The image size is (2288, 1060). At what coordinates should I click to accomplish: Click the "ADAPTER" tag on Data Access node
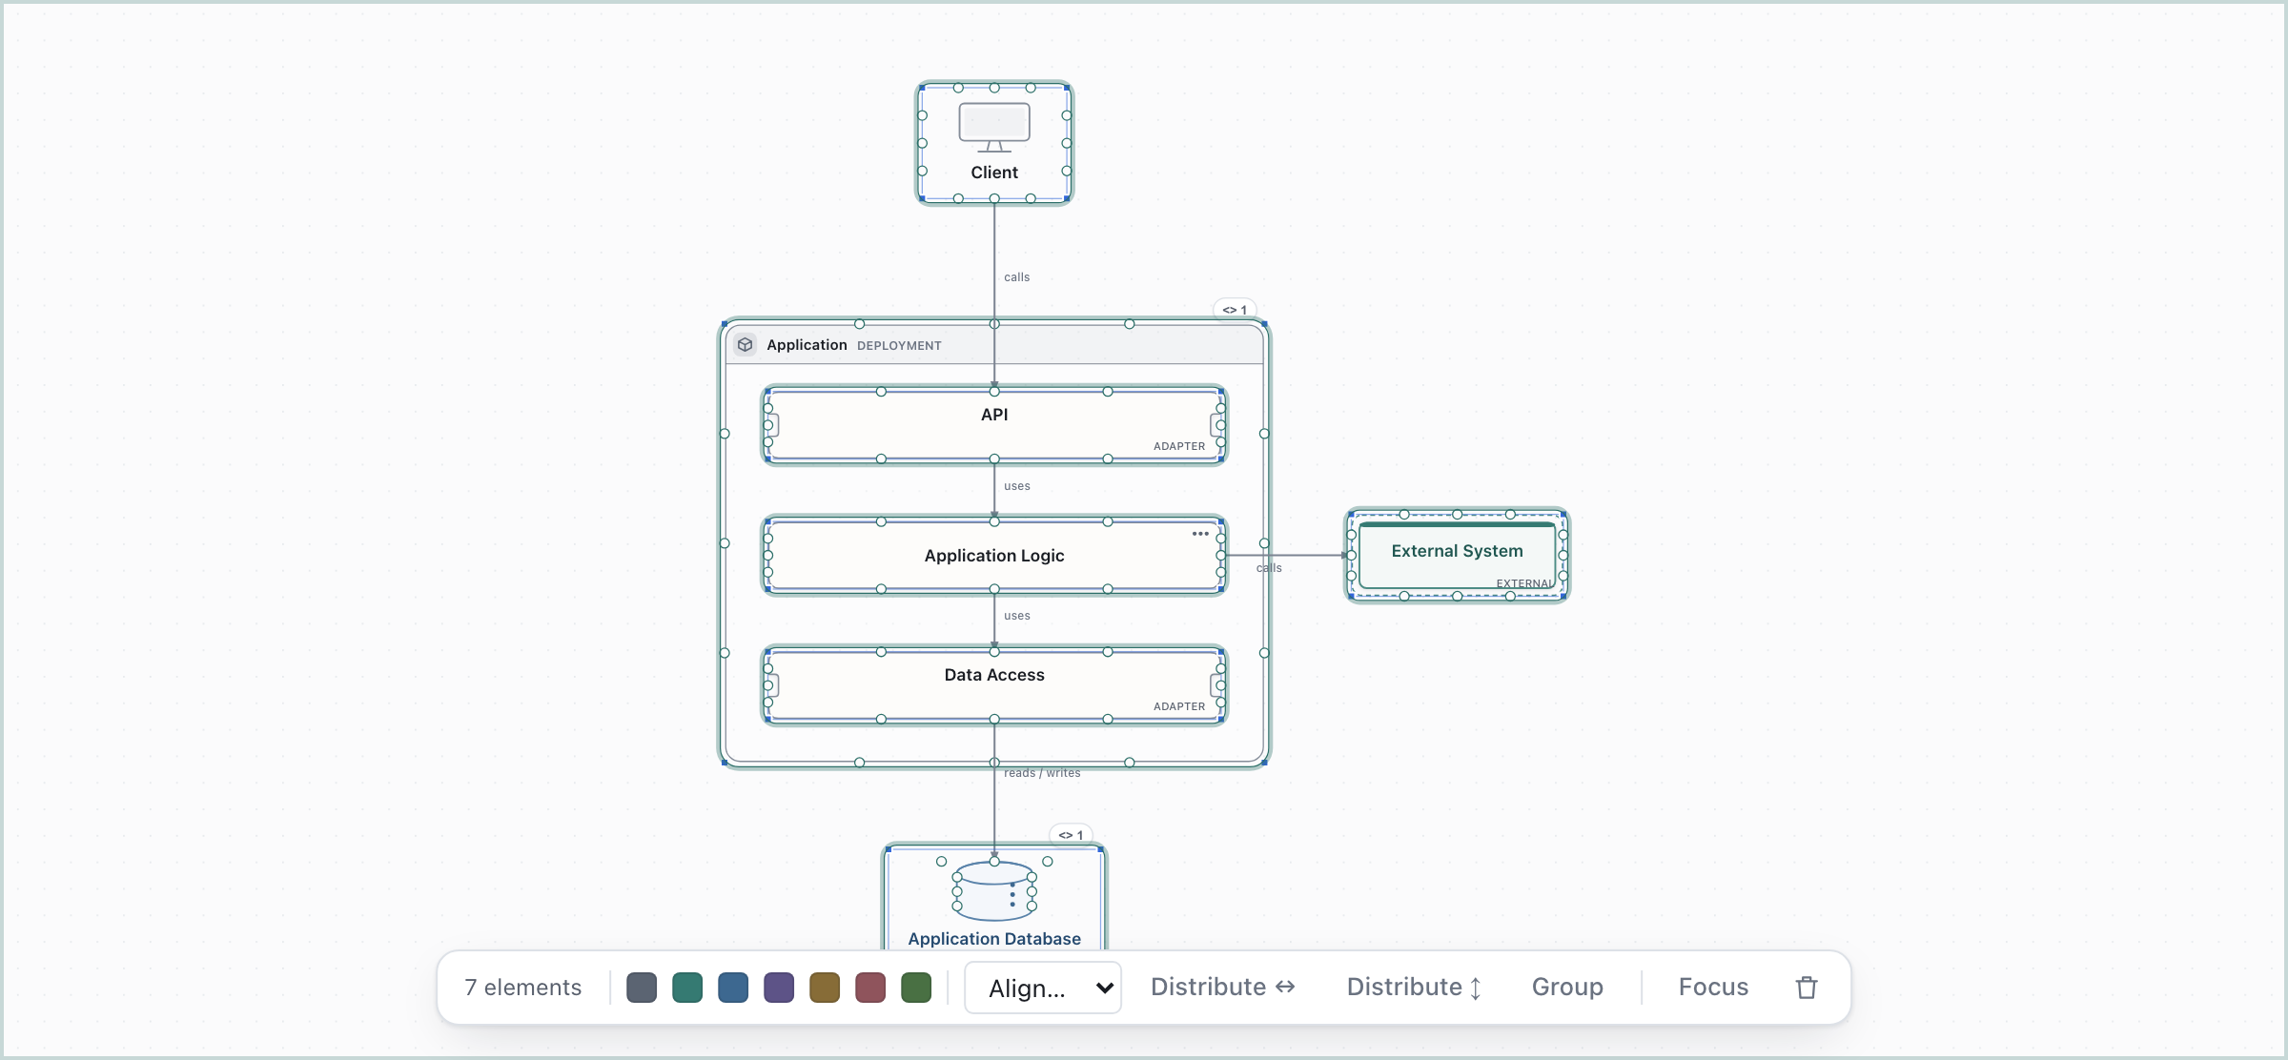click(1179, 706)
